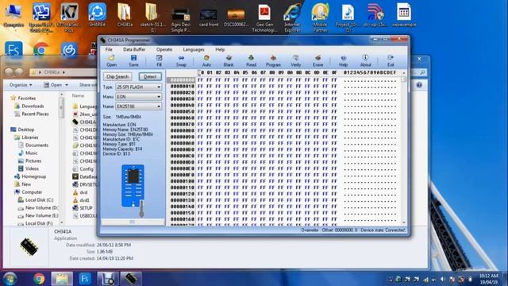The width and height of the screenshot is (508, 286).
Task: Click the Chip Search button
Action: 117,76
